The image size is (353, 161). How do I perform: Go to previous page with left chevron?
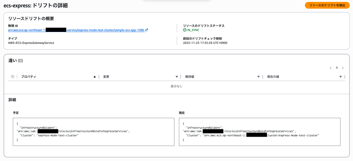point(331,68)
